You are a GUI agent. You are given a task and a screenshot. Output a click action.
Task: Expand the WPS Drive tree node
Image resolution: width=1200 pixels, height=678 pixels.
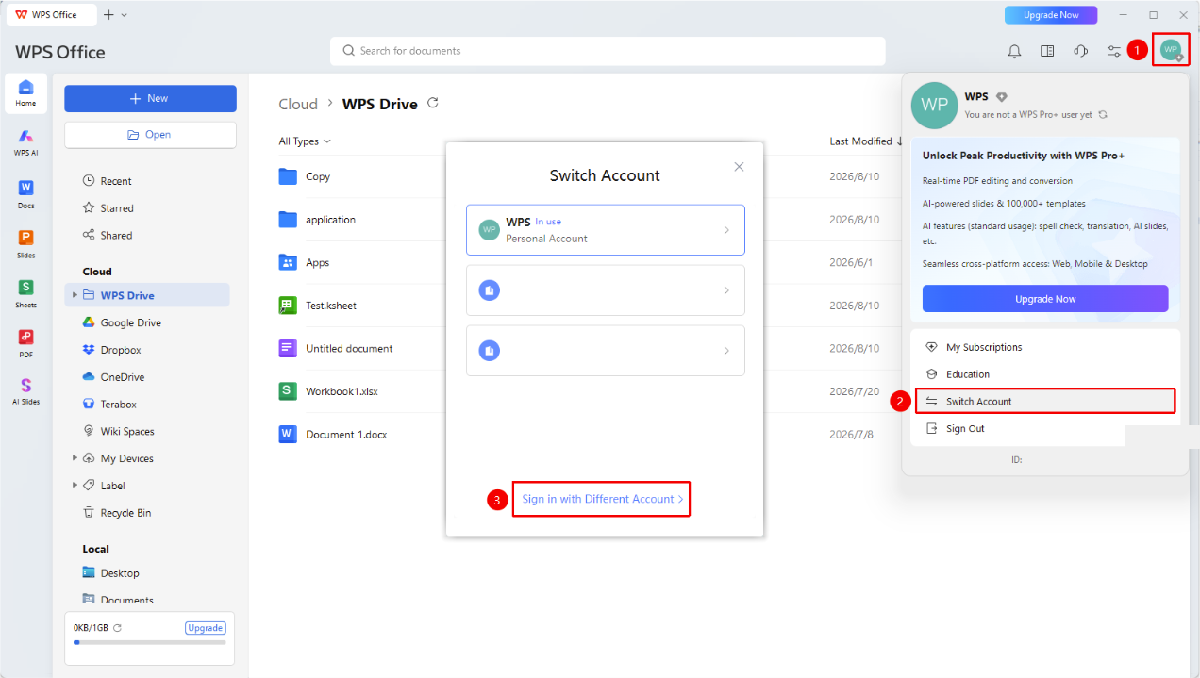pyautogui.click(x=75, y=295)
